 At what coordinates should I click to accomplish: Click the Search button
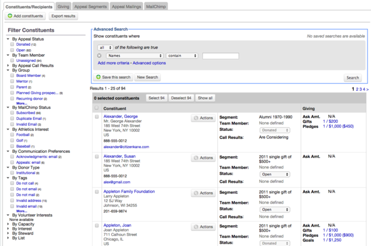(352, 78)
